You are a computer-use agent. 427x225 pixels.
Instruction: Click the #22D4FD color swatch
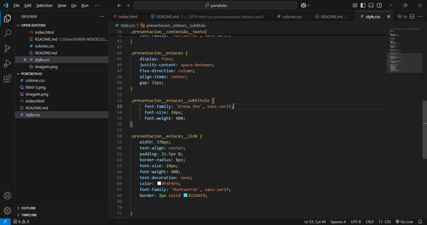[185, 195]
